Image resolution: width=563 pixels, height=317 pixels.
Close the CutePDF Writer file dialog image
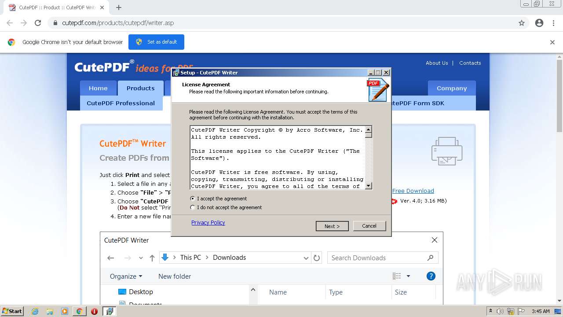pyautogui.click(x=435, y=240)
